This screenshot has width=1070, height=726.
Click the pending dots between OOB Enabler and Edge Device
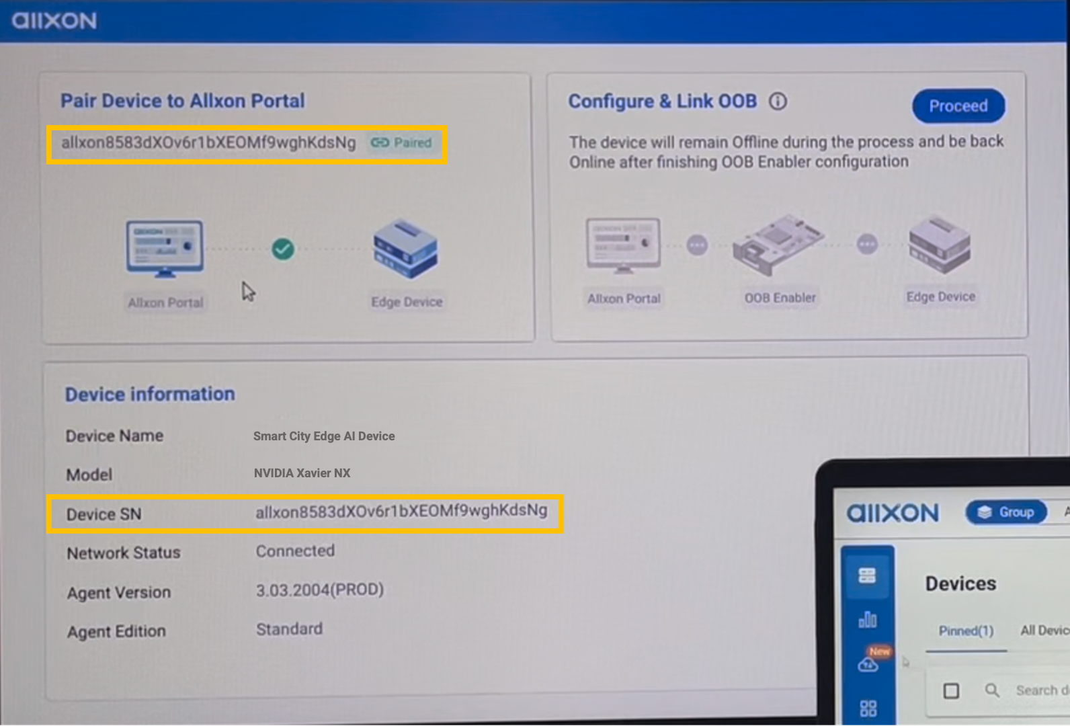click(868, 244)
